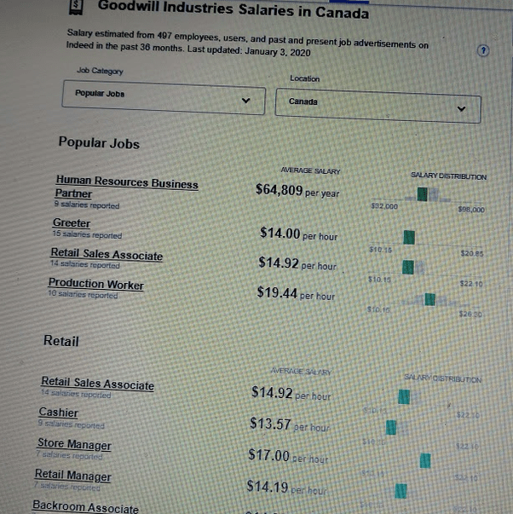
Task: Click the Retail Manager salary distribution bar
Action: pos(399,491)
